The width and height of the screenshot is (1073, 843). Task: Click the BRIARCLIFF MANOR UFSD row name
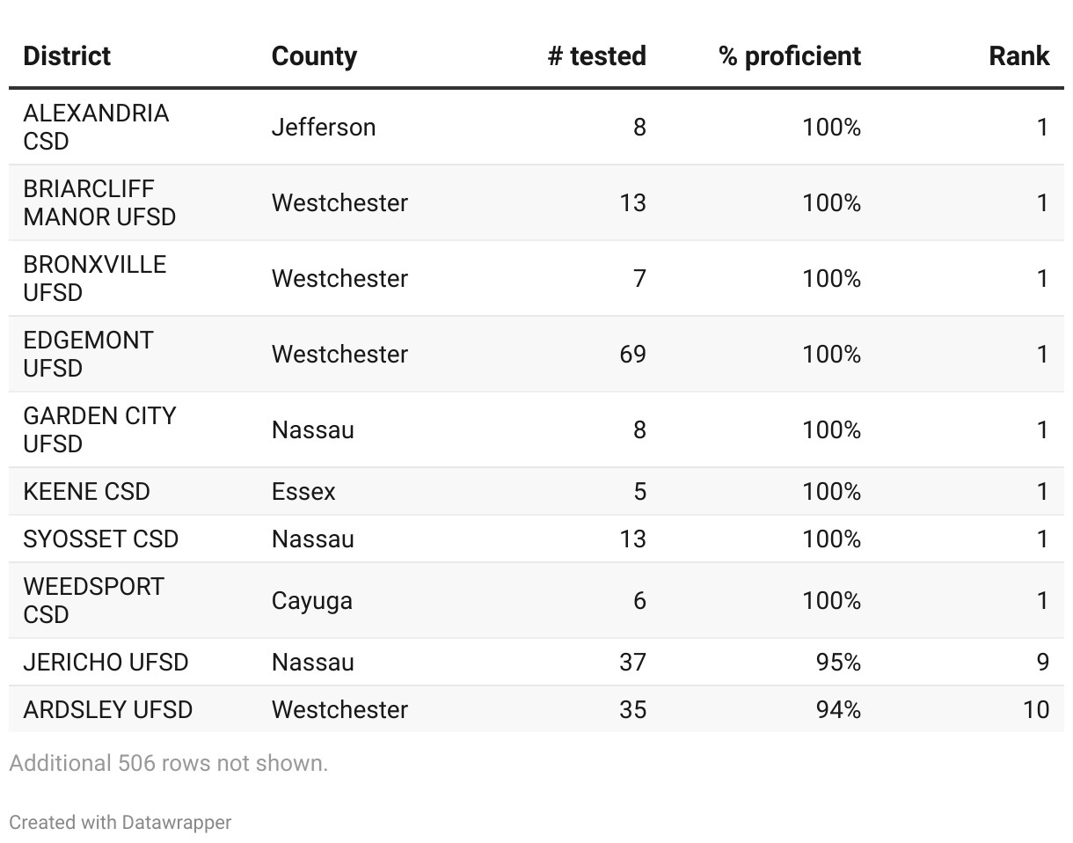click(99, 202)
